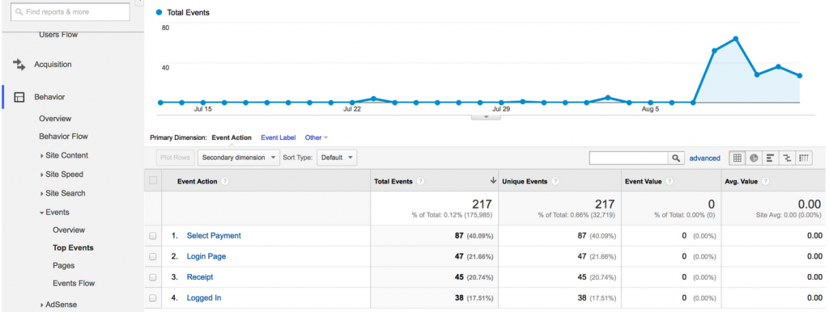The image size is (829, 312).
Task: Click the Acquisition arrows icon
Action: pyautogui.click(x=19, y=65)
